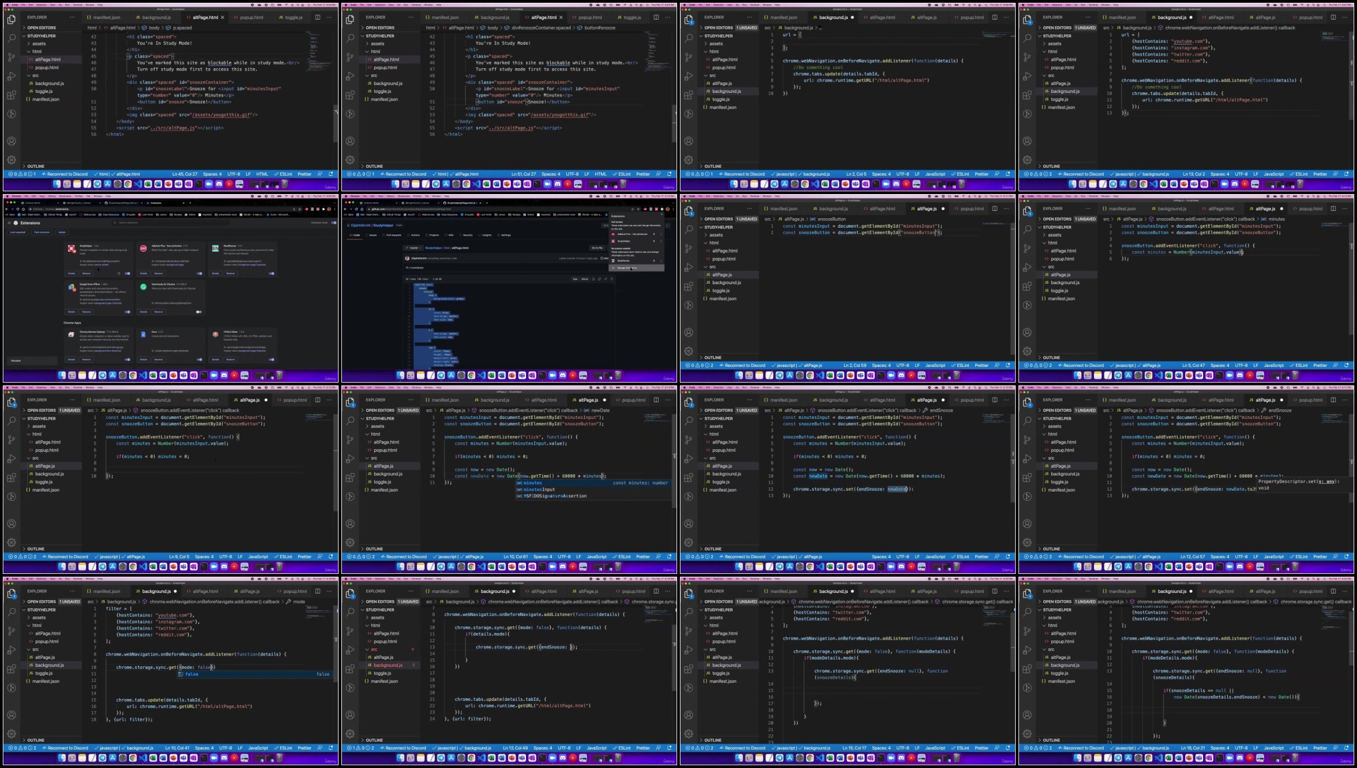Click Pack extension on the Extensions page

tap(42, 232)
